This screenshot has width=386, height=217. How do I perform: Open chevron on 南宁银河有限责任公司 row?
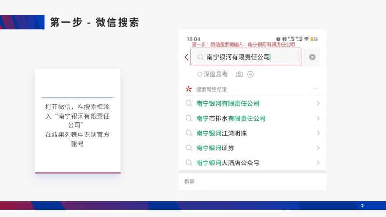(x=318, y=103)
